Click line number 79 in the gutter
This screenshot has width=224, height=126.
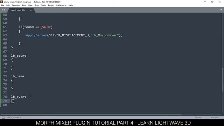click(5, 101)
